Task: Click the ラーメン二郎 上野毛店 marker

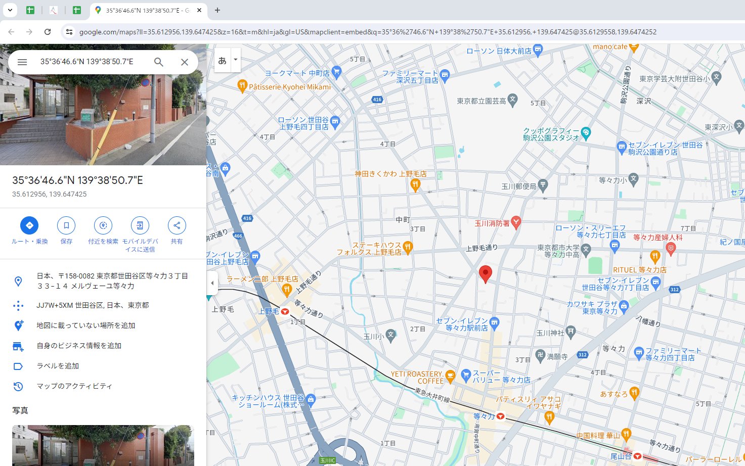Action: [287, 290]
